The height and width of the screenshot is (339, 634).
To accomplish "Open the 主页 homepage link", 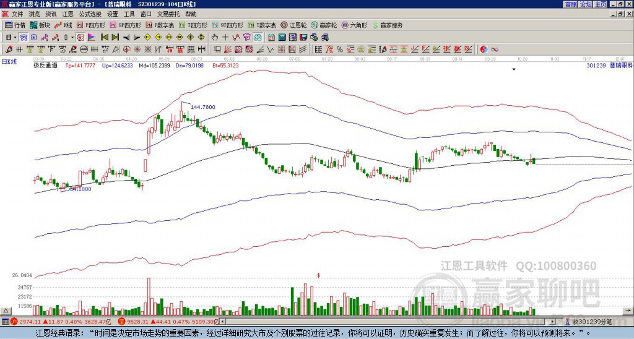I will 601,4.
